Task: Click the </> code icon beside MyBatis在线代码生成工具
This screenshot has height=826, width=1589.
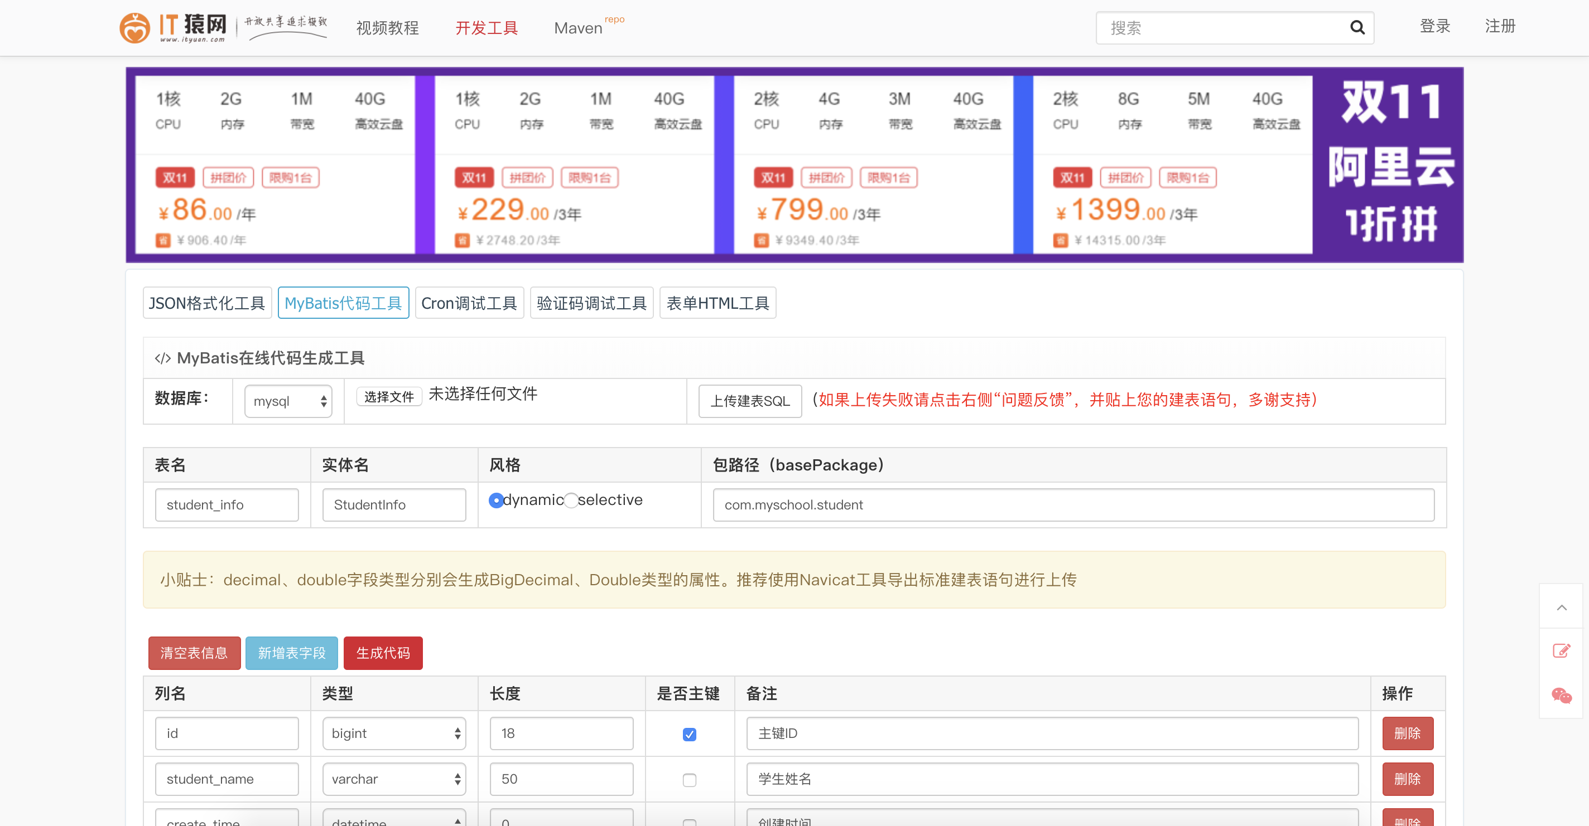Action: tap(163, 357)
